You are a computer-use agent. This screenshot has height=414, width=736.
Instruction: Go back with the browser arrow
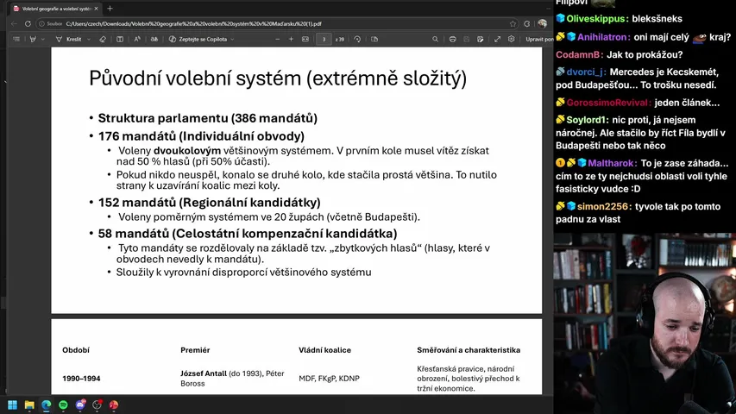coord(14,23)
